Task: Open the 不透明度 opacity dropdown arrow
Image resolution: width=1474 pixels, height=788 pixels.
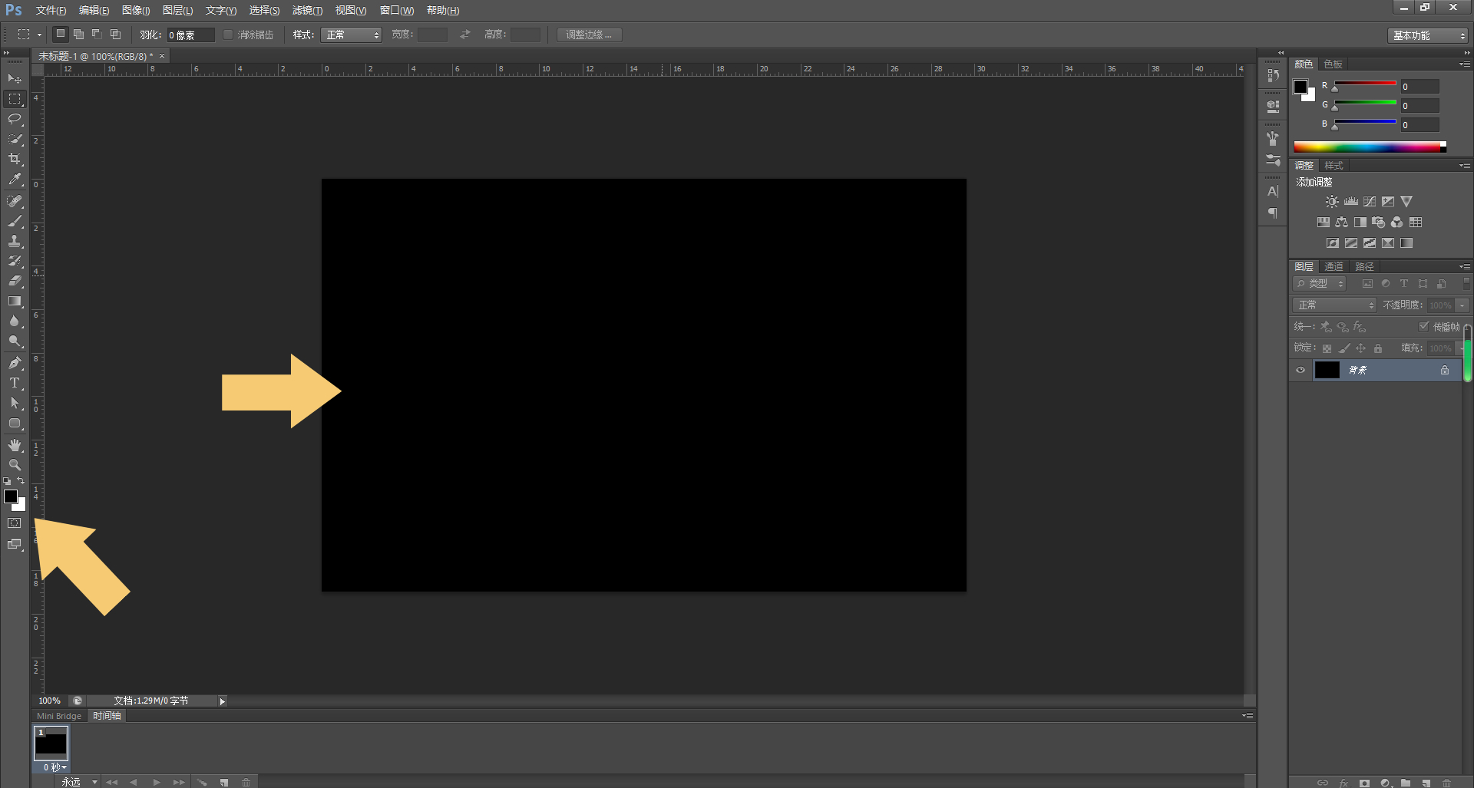Action: [x=1462, y=305]
